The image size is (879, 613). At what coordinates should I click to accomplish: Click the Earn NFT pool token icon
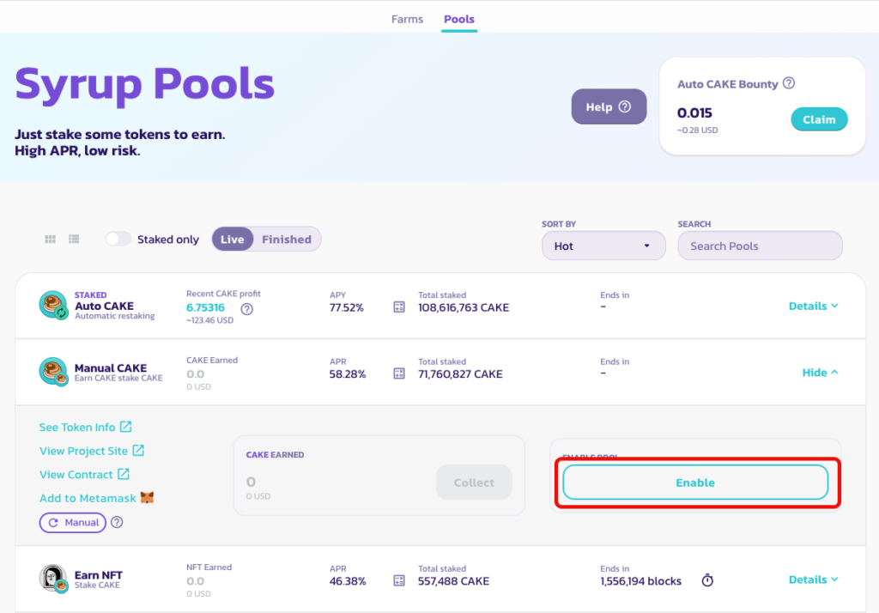pyautogui.click(x=53, y=579)
